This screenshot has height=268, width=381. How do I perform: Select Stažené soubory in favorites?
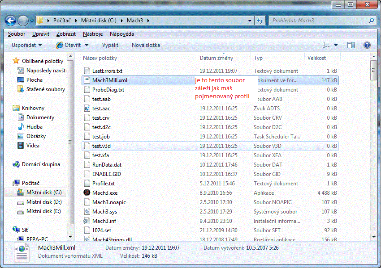45,89
